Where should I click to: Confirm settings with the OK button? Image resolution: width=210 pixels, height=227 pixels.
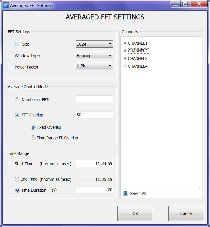click(x=135, y=213)
